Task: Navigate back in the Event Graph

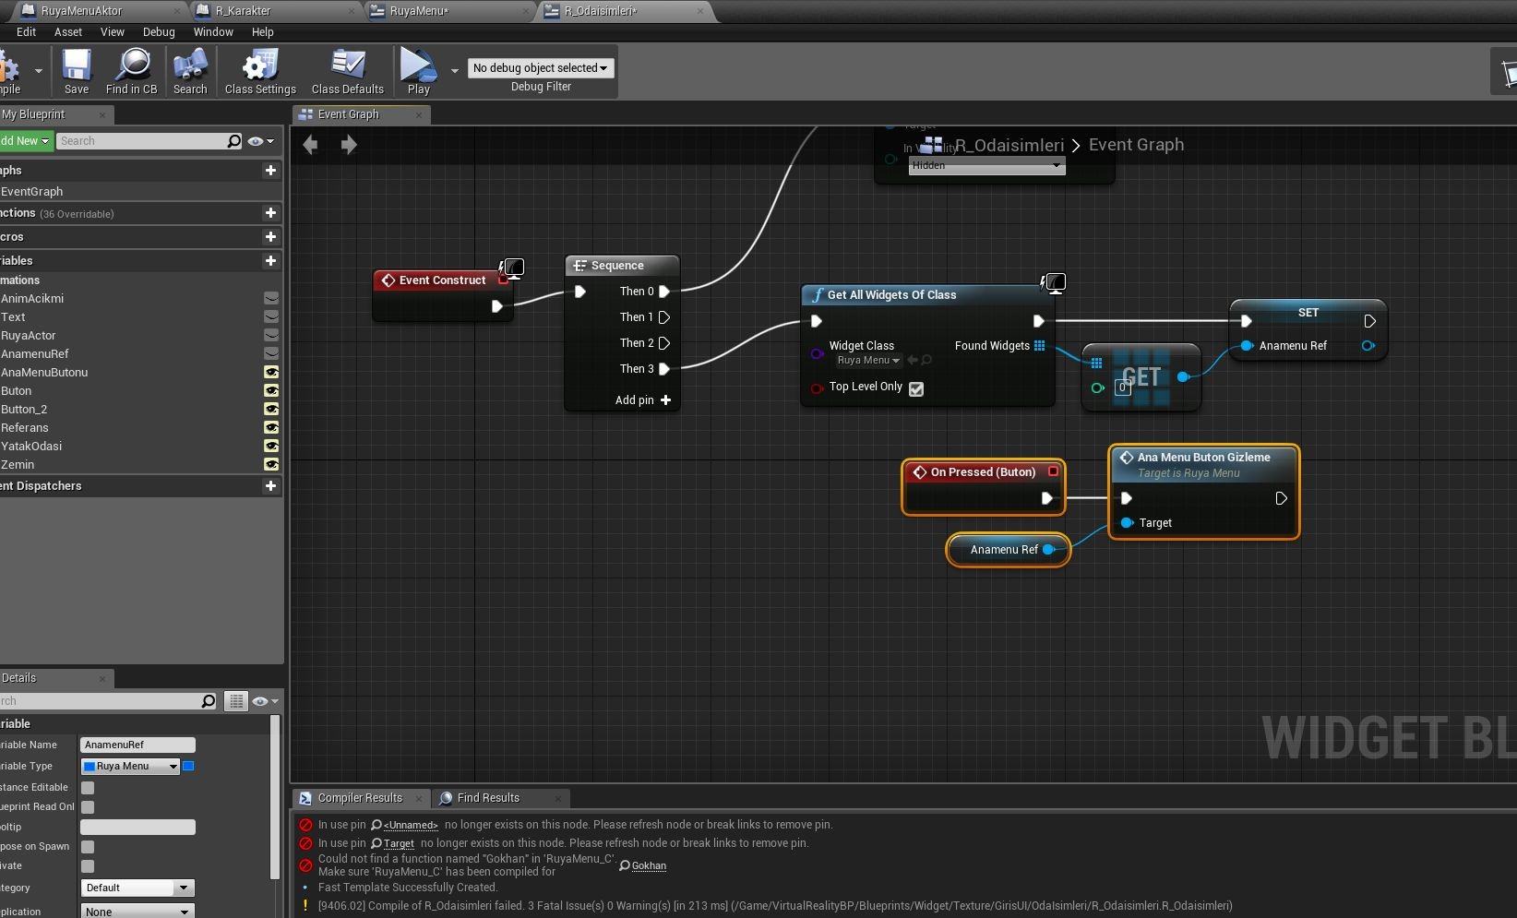Action: click(x=311, y=145)
